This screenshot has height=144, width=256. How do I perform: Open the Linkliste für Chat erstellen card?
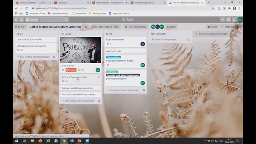36,40
